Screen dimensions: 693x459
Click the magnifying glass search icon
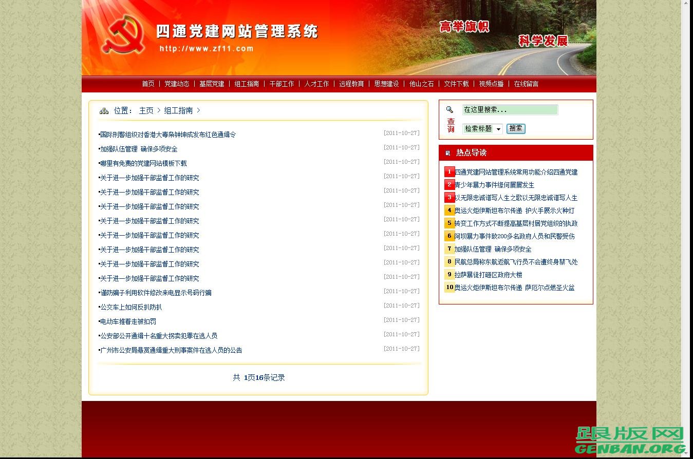point(449,109)
